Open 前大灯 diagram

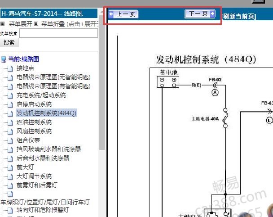tap(25, 167)
